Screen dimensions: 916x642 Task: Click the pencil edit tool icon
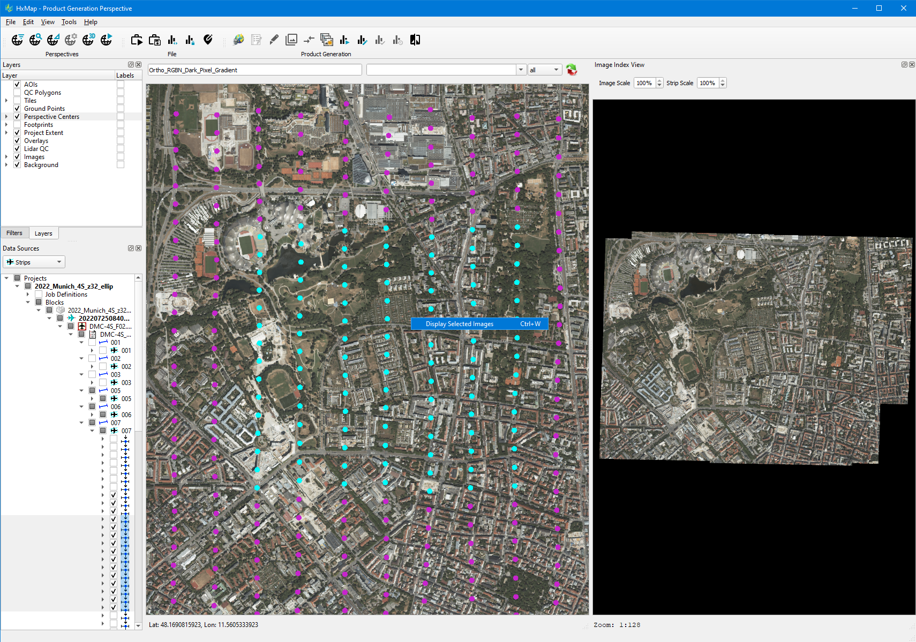click(x=274, y=40)
